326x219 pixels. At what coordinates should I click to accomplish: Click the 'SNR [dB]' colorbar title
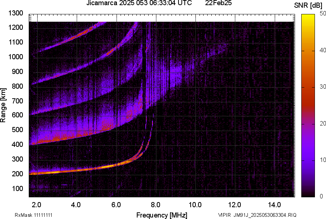(x=308, y=6)
